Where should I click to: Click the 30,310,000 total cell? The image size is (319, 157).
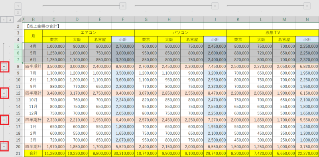click(x=123, y=153)
